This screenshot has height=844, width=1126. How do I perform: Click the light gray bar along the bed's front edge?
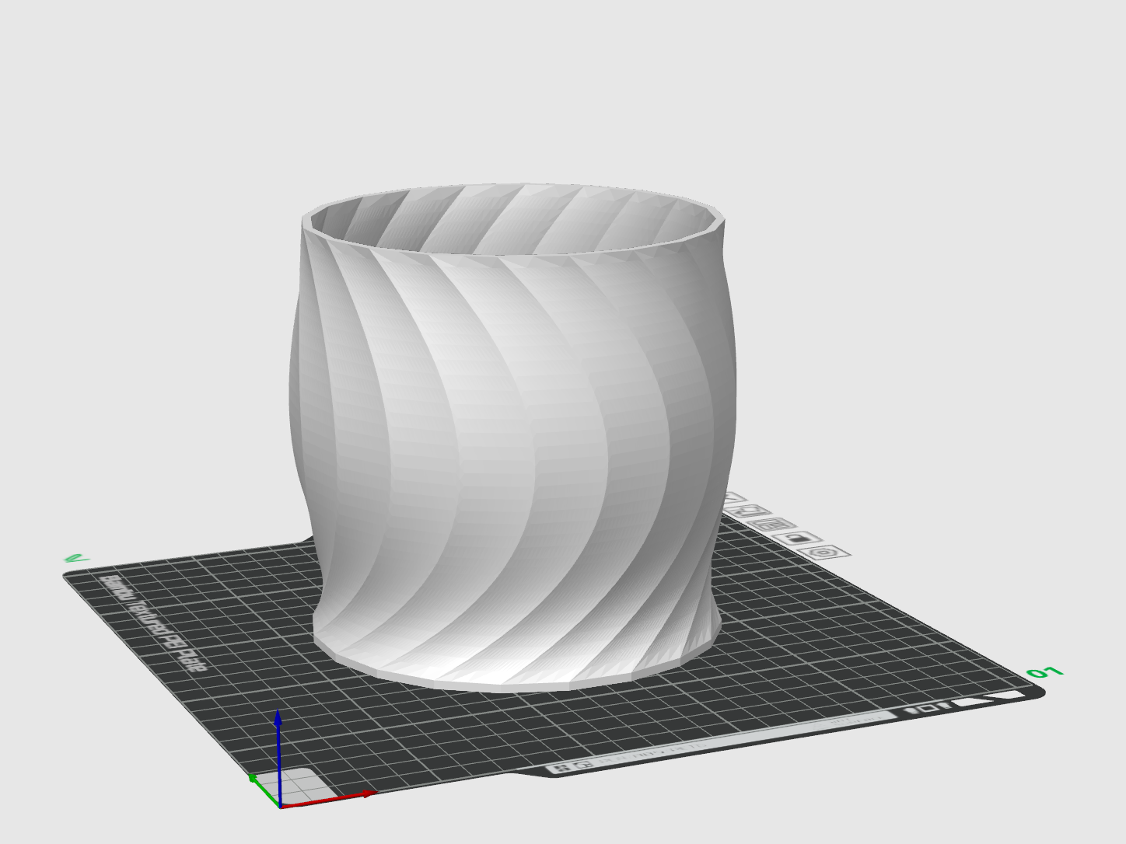point(723,739)
